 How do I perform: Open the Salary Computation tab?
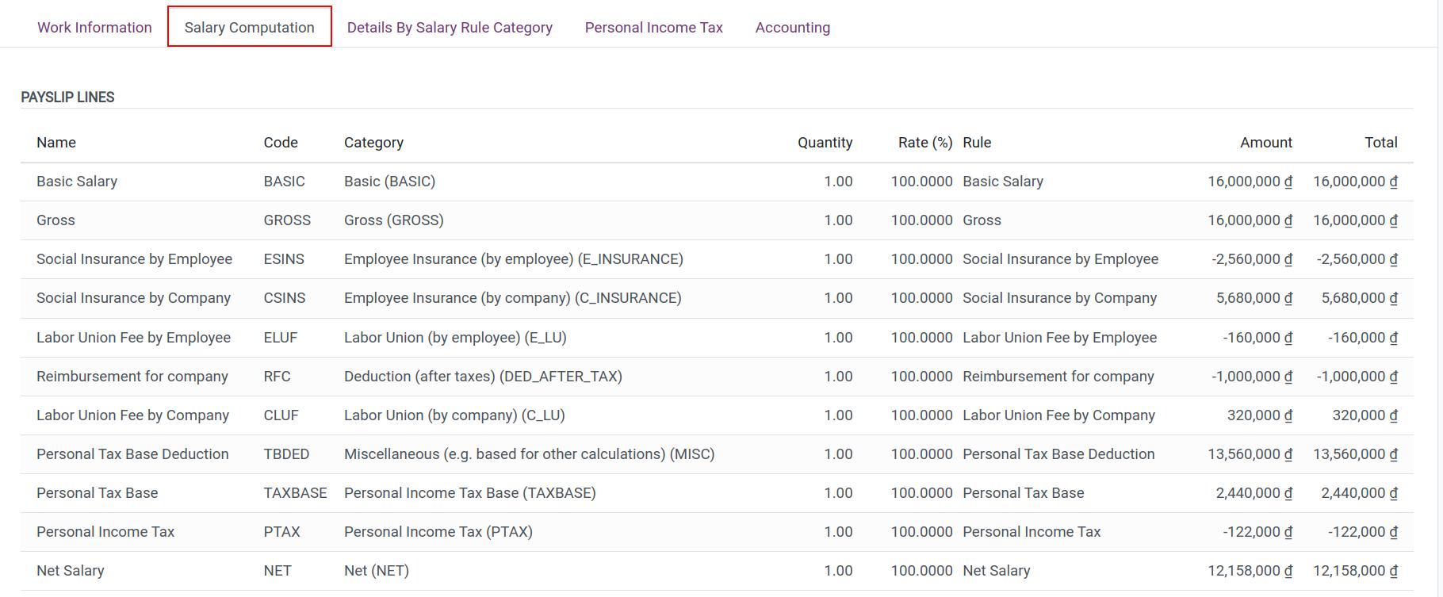pos(250,27)
